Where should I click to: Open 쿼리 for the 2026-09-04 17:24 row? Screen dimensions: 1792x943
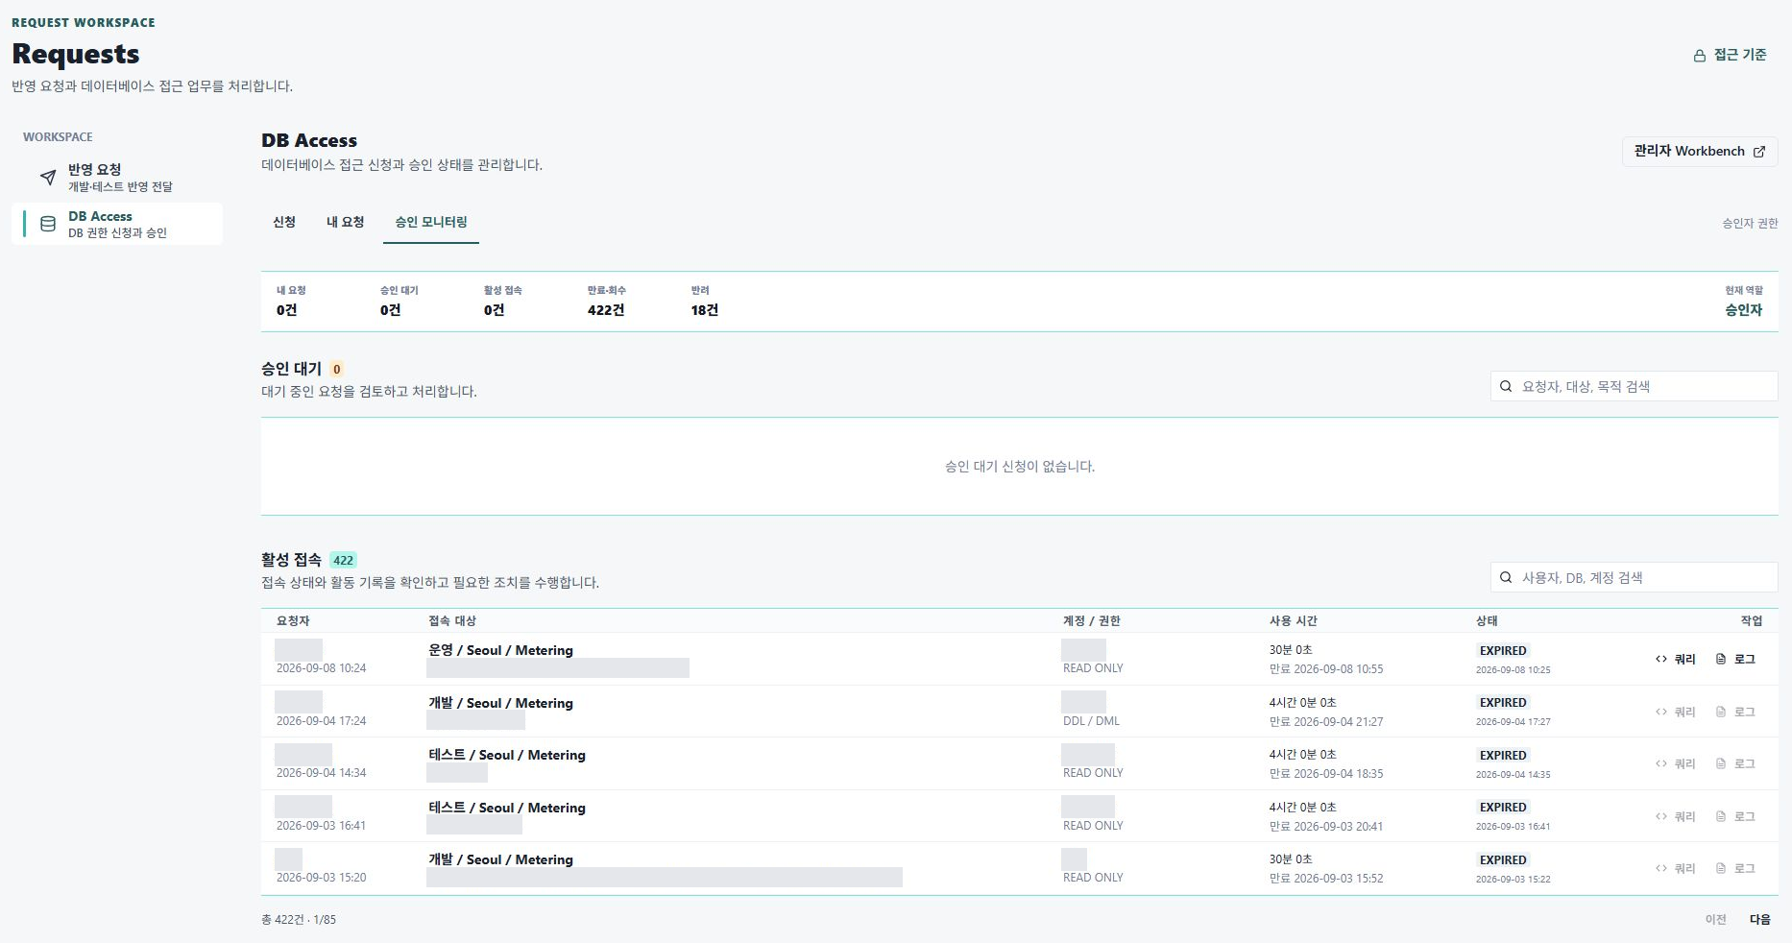tap(1676, 712)
